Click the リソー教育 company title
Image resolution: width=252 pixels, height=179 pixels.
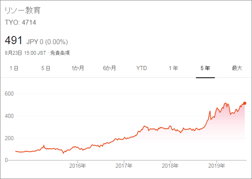pyautogui.click(x=23, y=11)
